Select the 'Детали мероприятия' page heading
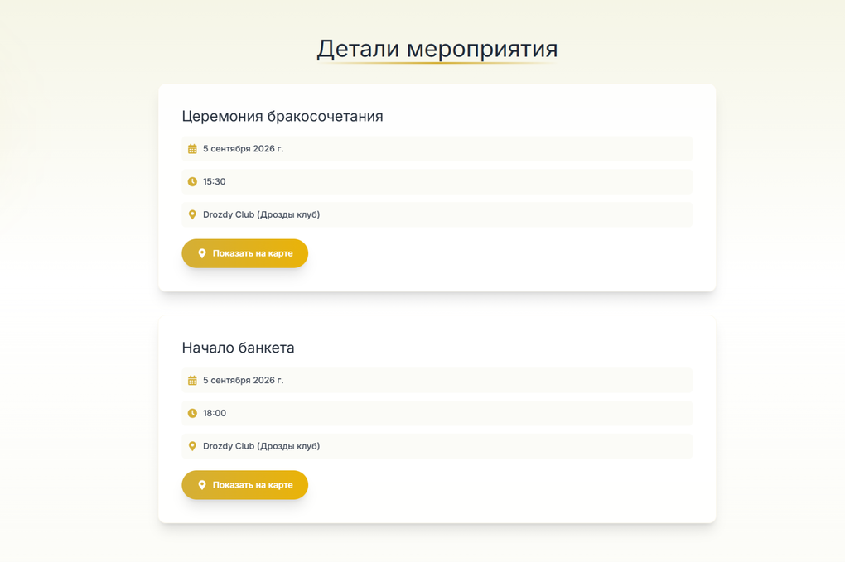 [437, 49]
